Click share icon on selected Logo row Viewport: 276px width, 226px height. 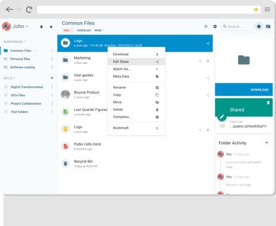pyautogui.click(x=208, y=44)
